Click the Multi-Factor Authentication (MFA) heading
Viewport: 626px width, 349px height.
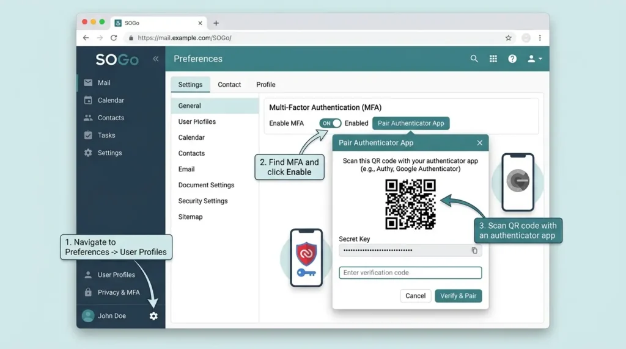click(325, 107)
